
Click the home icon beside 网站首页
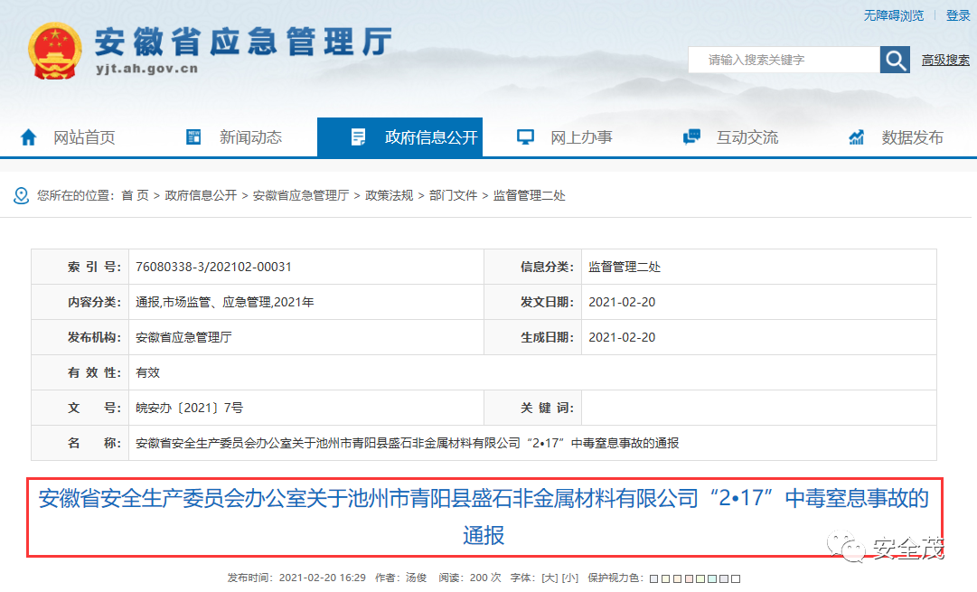coord(29,137)
